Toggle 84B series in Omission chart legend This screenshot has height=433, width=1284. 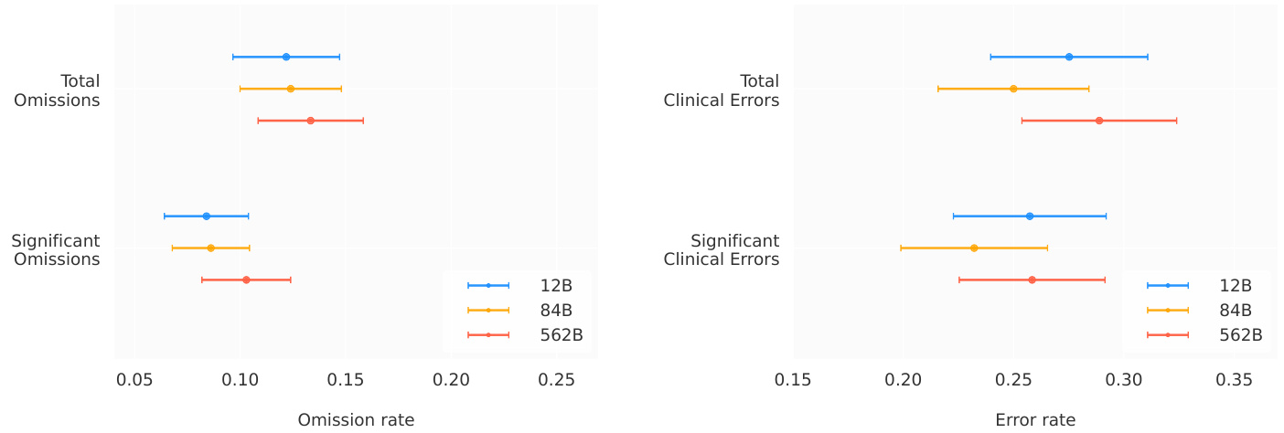point(556,311)
